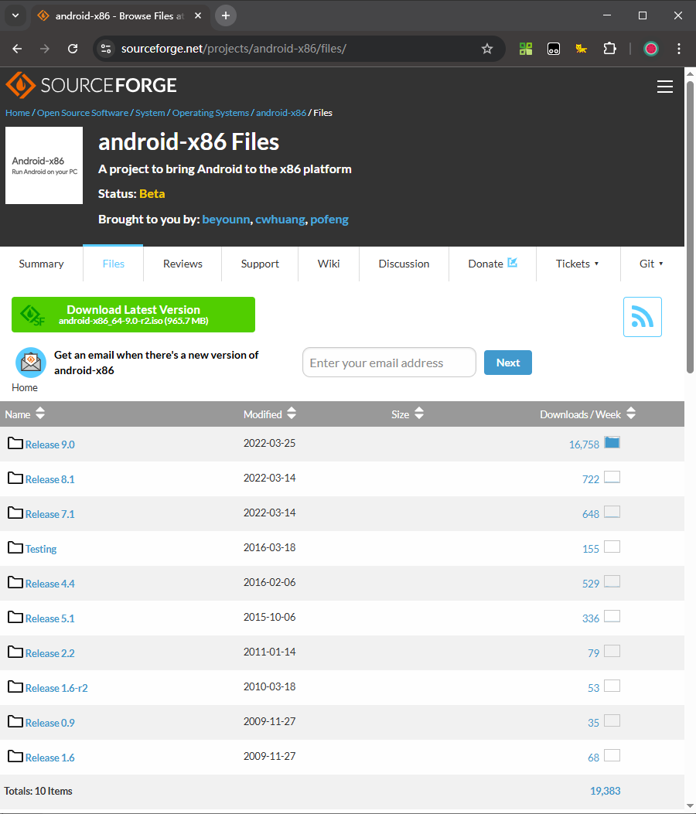This screenshot has height=814, width=696.
Task: Open the green grid extension icon
Action: click(x=526, y=49)
